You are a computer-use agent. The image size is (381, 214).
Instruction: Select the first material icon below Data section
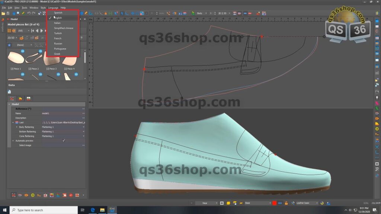coord(12,98)
